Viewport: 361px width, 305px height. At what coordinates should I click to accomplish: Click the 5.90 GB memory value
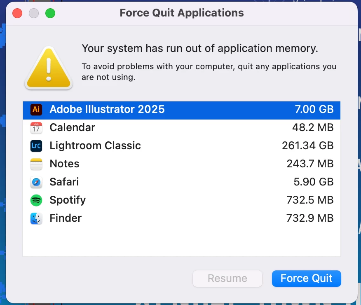(x=314, y=182)
